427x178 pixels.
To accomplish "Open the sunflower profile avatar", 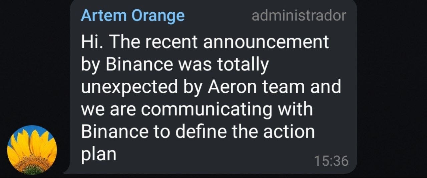I will [x=32, y=150].
